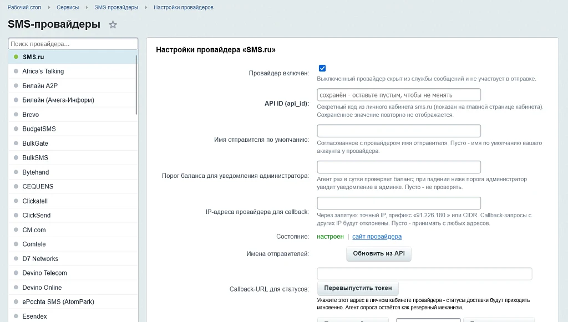
Task: Click the default sender name field
Action: coord(399,131)
